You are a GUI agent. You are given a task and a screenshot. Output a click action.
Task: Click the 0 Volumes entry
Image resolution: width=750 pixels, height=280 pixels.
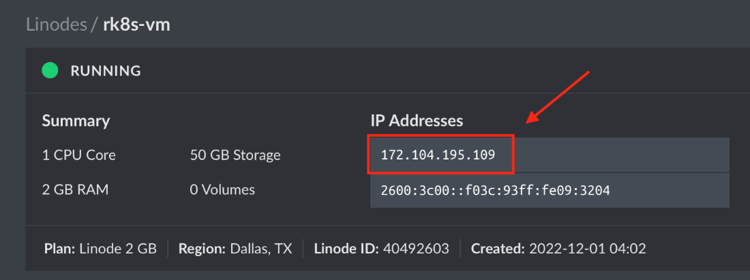(x=222, y=189)
